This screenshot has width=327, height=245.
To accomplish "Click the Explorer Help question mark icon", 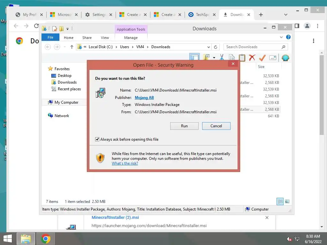I will pyautogui.click(x=288, y=37).
